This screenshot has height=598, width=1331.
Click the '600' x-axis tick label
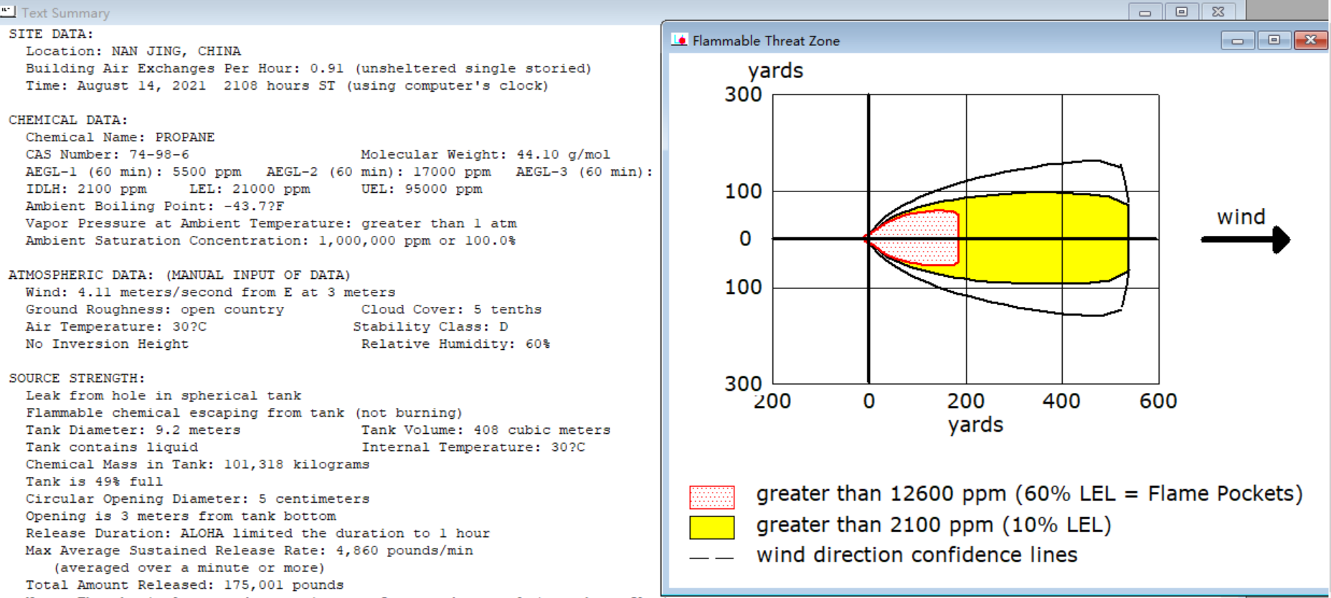click(1158, 401)
